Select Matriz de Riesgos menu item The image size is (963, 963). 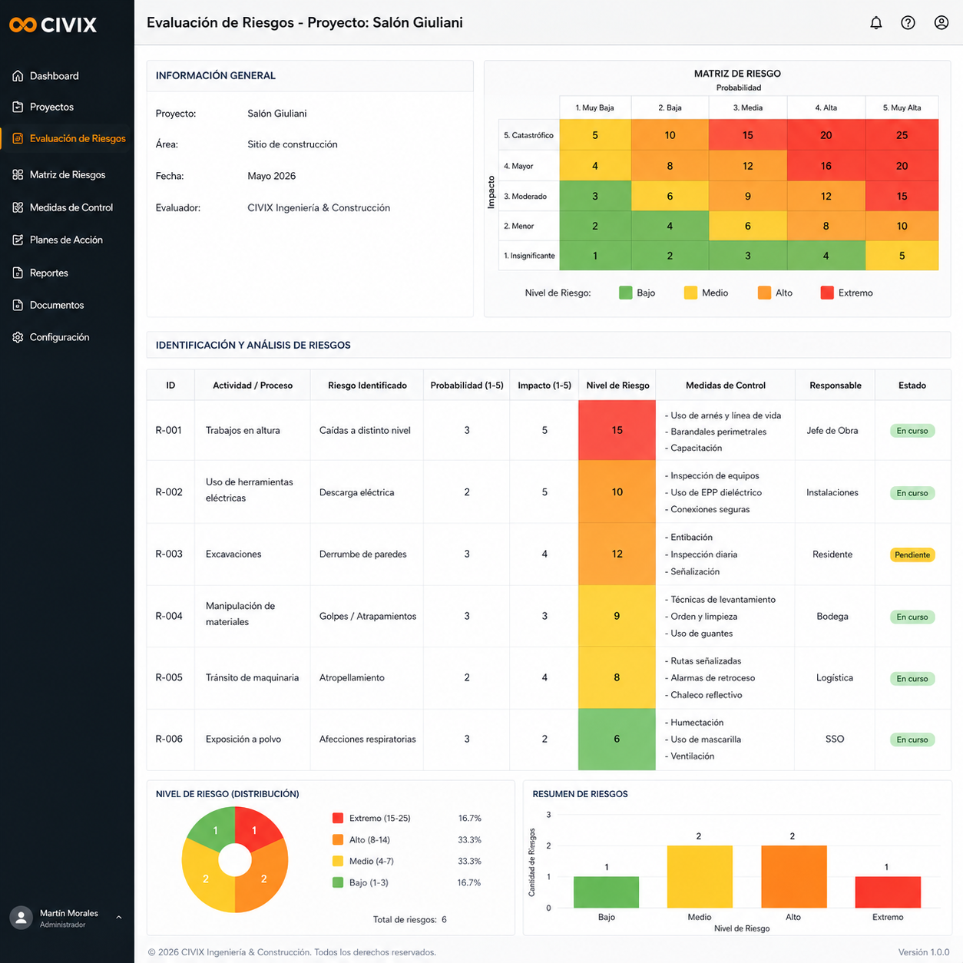(67, 174)
